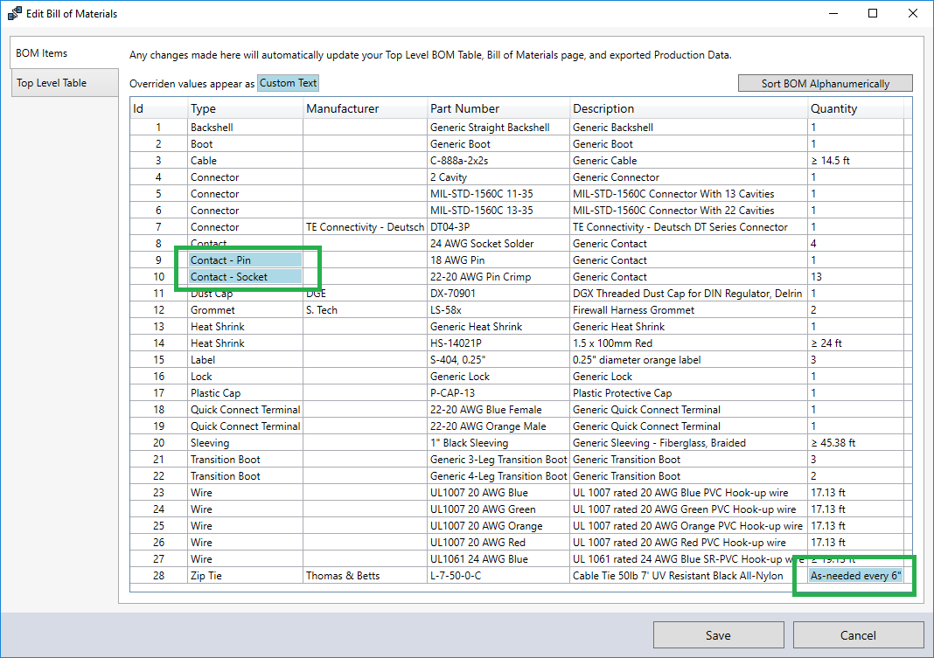
Task: Click 0.25" diameter orange label description
Action: pos(688,360)
